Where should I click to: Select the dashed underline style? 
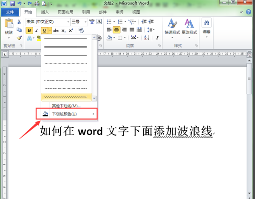click(x=66, y=72)
